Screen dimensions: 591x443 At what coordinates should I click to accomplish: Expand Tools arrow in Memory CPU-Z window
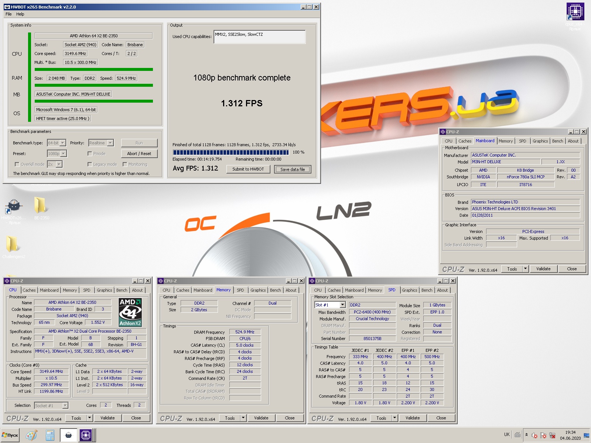pos(243,418)
